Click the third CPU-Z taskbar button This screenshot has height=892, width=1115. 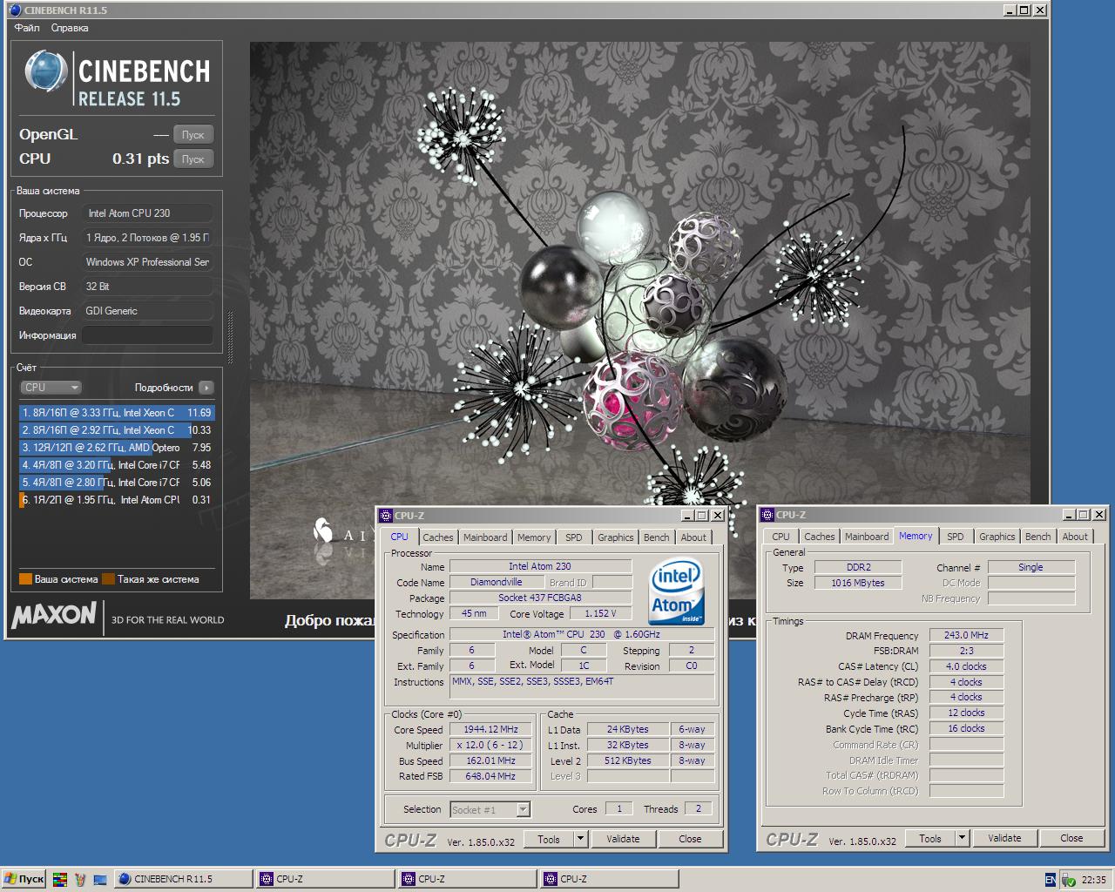tap(609, 879)
